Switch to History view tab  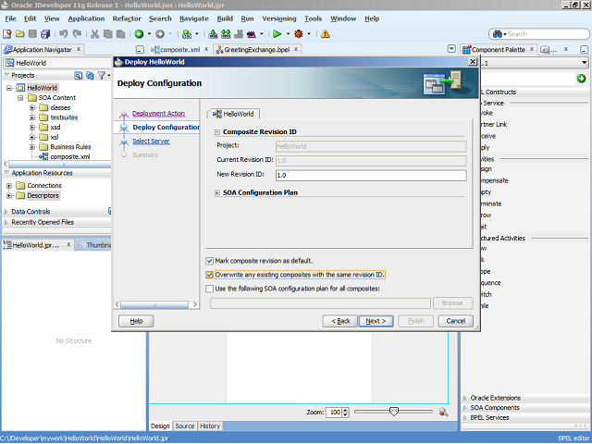(x=210, y=425)
